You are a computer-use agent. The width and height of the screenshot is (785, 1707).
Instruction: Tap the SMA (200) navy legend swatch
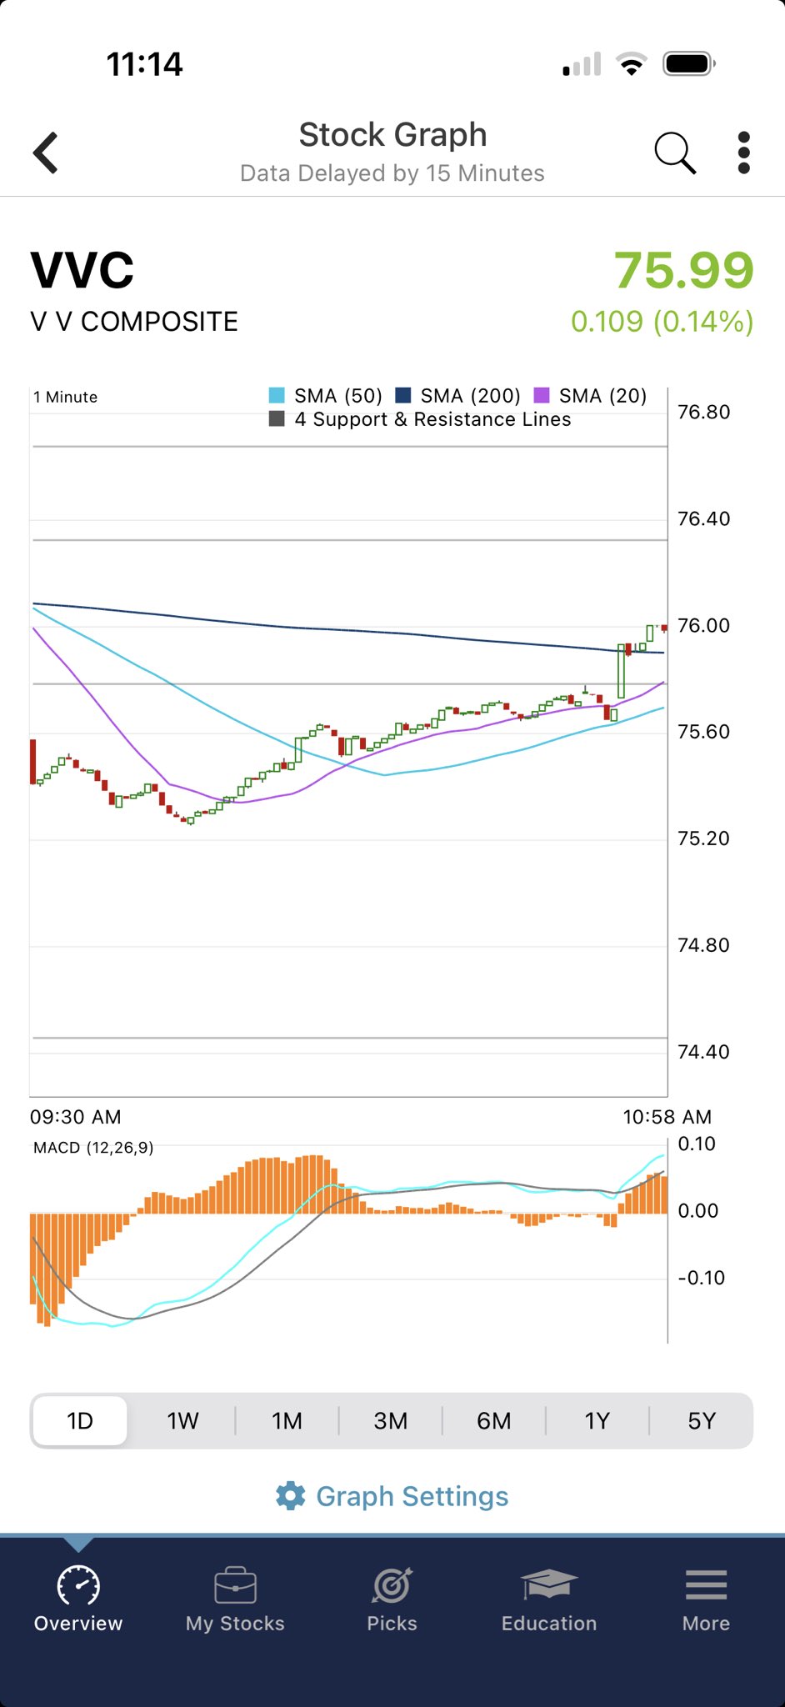coord(403,395)
